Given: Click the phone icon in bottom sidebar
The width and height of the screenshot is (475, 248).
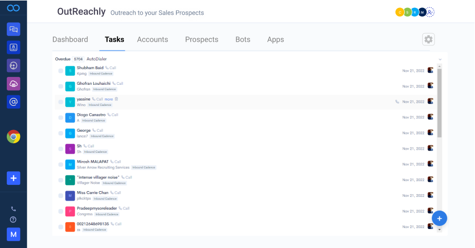Looking at the screenshot, I should (13, 209).
